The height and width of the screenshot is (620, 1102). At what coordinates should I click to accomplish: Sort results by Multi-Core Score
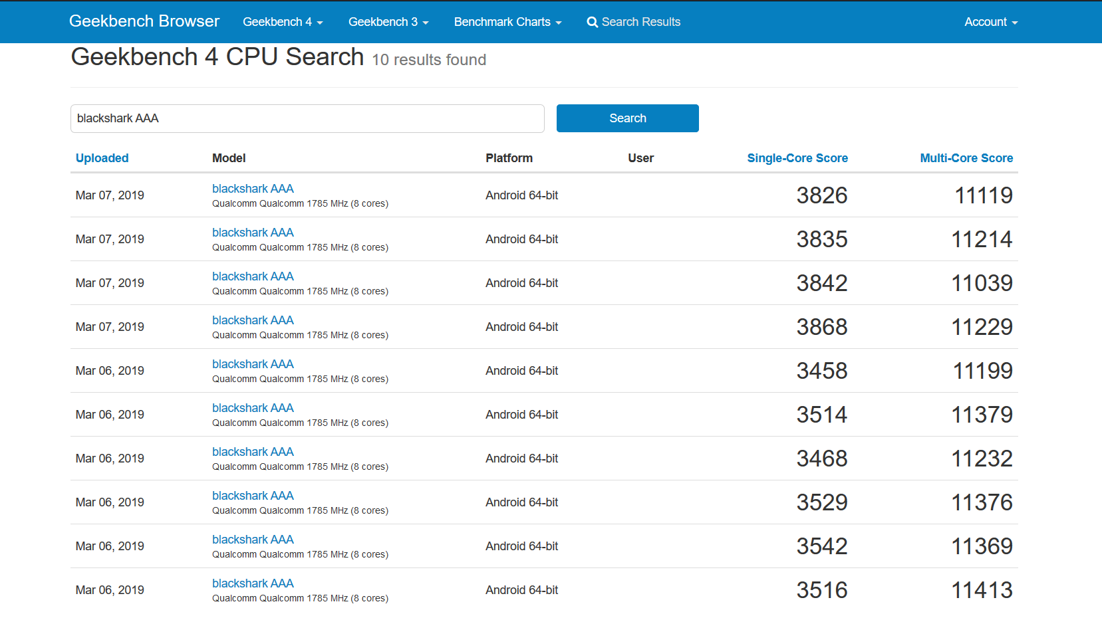966,158
